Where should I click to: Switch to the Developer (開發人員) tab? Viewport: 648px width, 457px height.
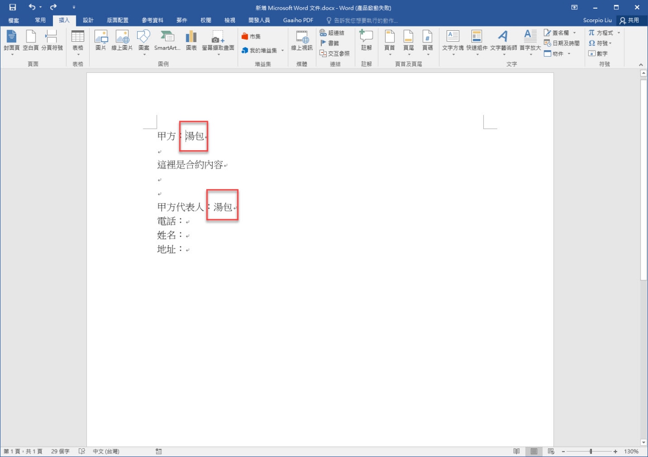259,21
